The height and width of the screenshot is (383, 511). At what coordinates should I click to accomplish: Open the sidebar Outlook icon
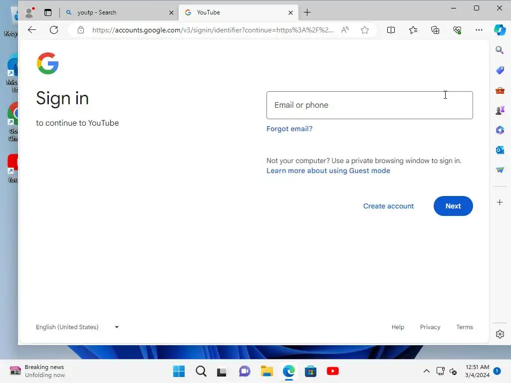[x=500, y=150]
